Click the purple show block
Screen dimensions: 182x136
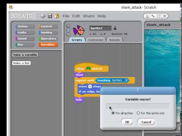(x=80, y=75)
